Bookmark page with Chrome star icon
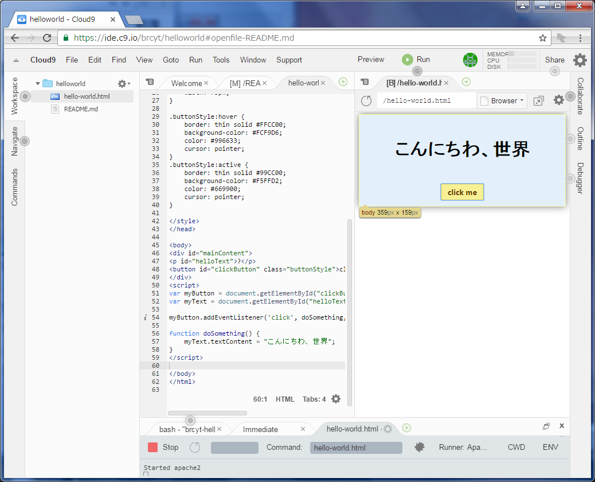This screenshot has height=482, width=595. pyautogui.click(x=543, y=38)
